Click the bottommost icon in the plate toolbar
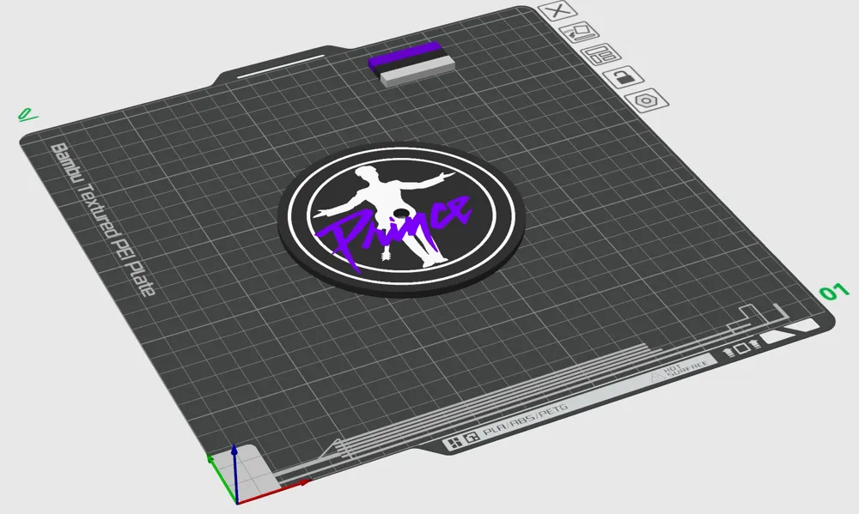The height and width of the screenshot is (514, 859). tap(645, 100)
